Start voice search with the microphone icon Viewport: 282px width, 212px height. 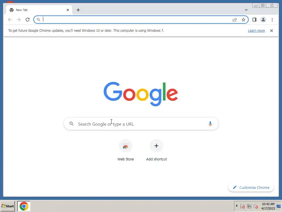(x=210, y=124)
